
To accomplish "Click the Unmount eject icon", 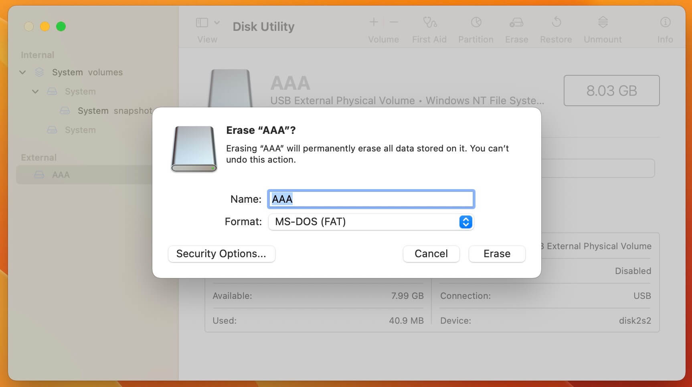I will coord(603,22).
